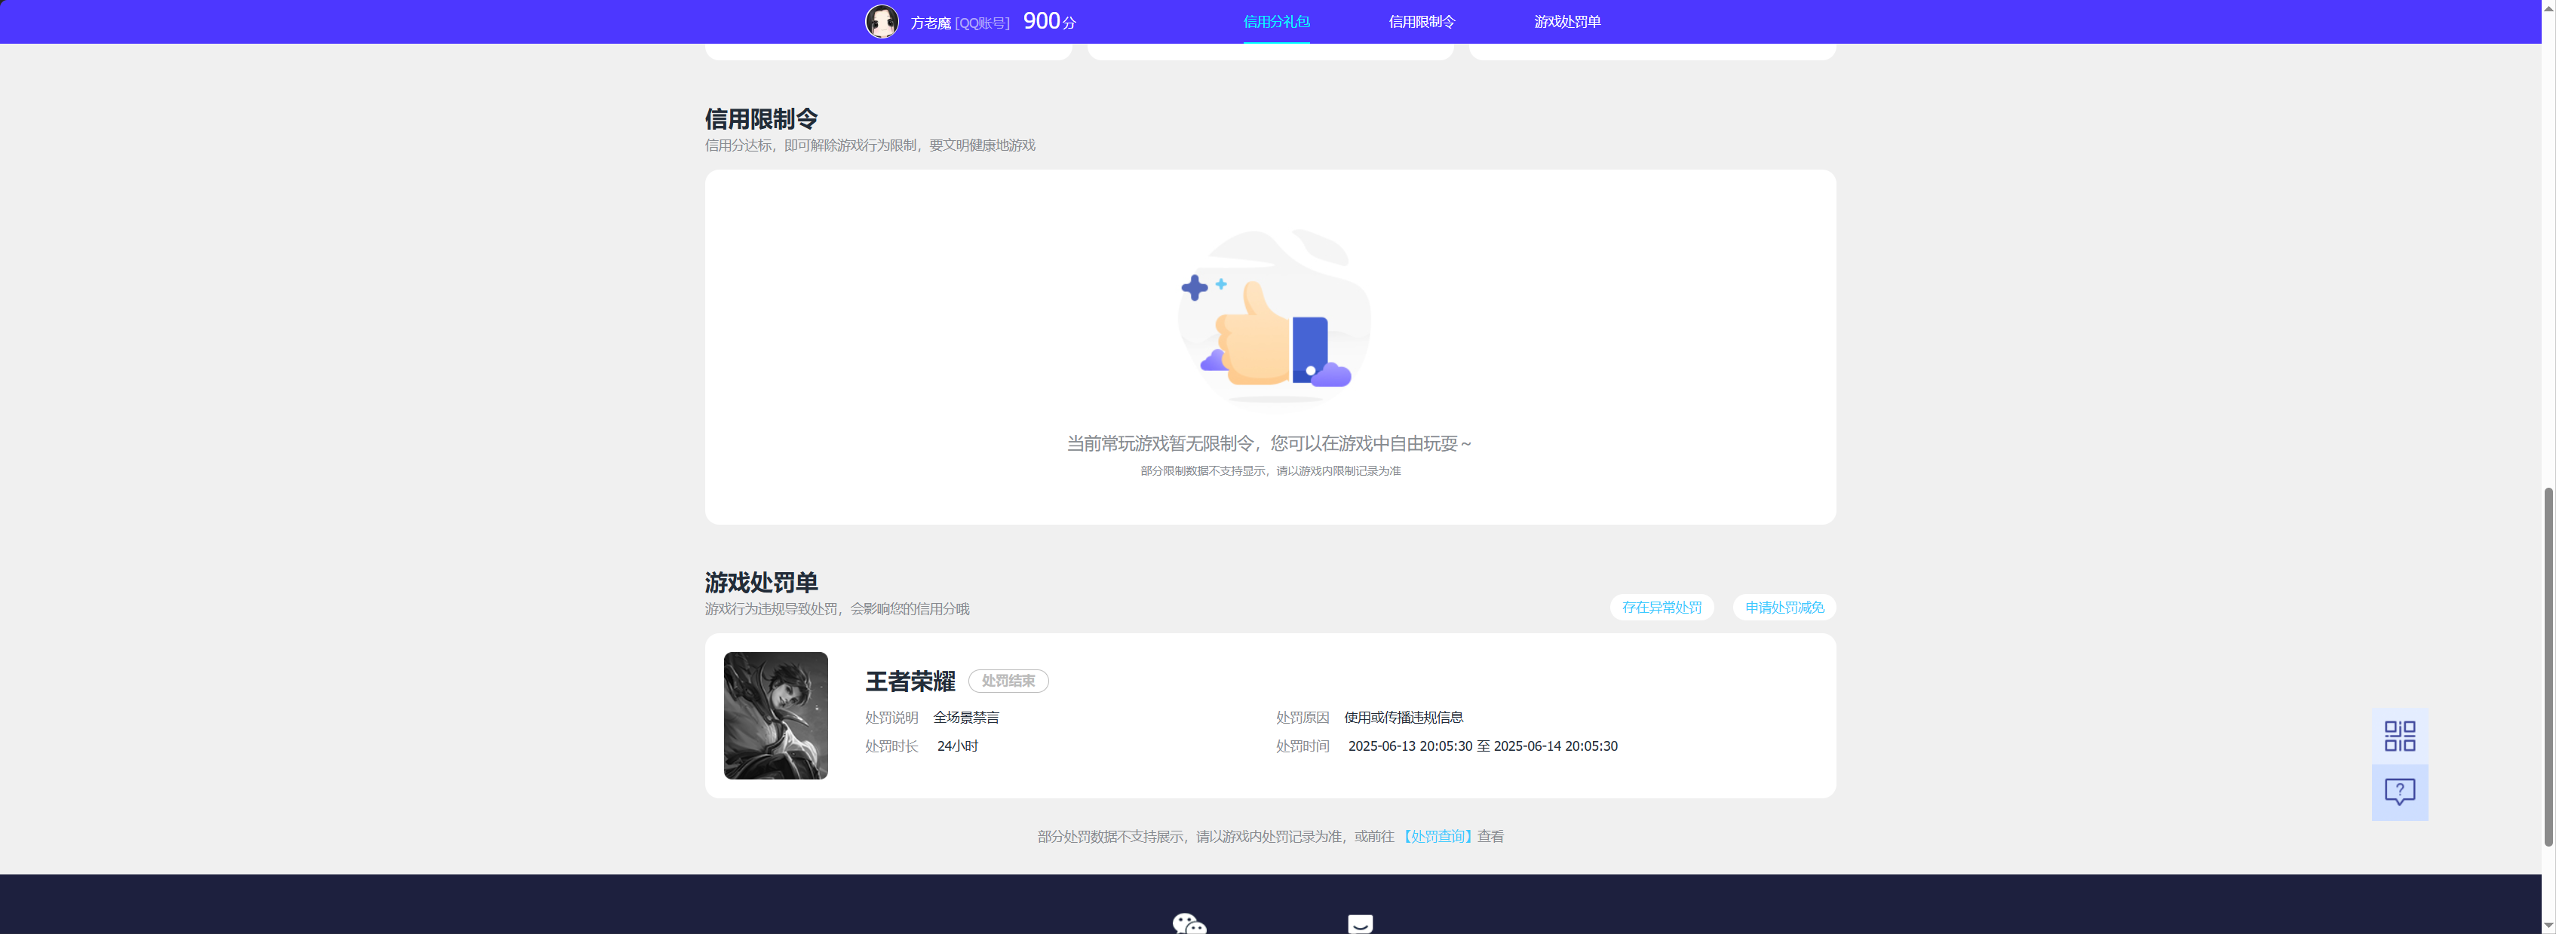Screen dimensions: 2556x934
Task: Click the vertical scrollbar thumb
Action: 2548,666
